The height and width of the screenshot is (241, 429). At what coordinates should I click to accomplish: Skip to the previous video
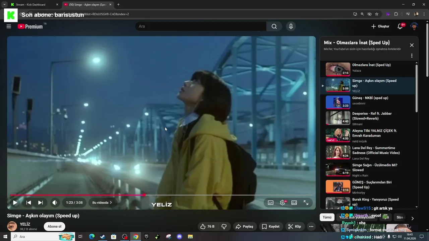coord(28,203)
